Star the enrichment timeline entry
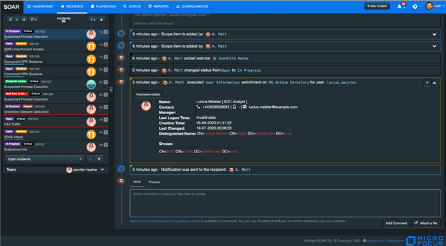 (x=427, y=83)
